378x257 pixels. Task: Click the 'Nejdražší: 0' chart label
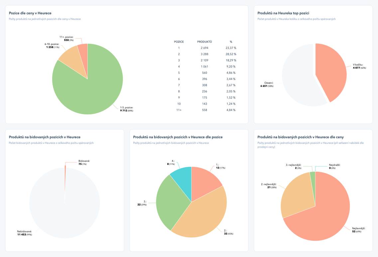click(334, 167)
